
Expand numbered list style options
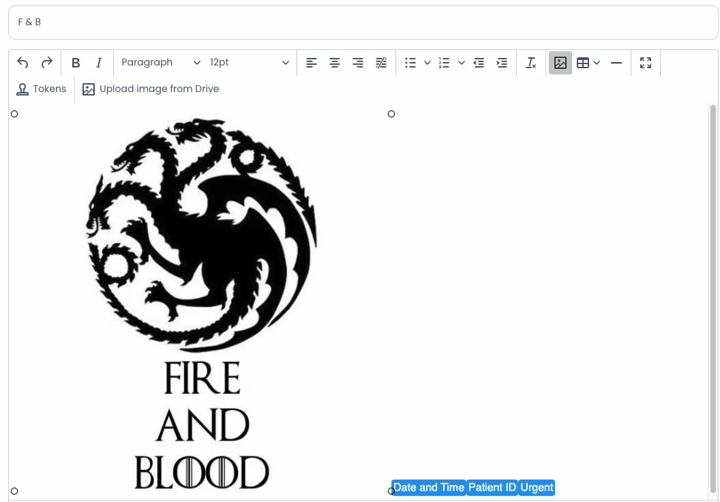pyautogui.click(x=462, y=63)
